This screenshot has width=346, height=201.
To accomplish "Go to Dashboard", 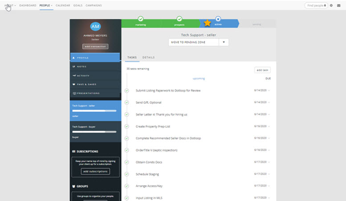I will [x=28, y=5].
